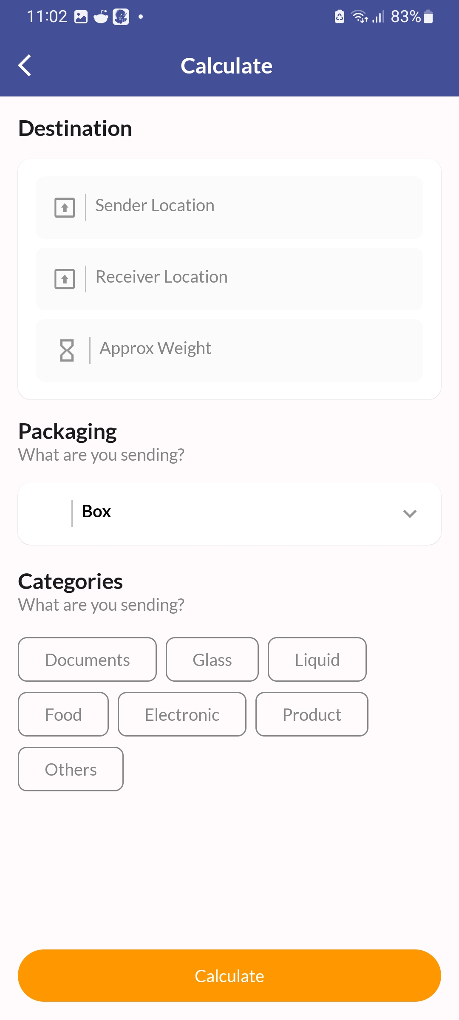The width and height of the screenshot is (459, 1020).
Task: Tap the battery status icon
Action: tap(428, 17)
